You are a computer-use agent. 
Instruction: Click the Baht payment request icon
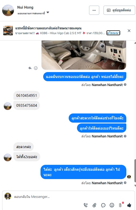(x=120, y=205)
